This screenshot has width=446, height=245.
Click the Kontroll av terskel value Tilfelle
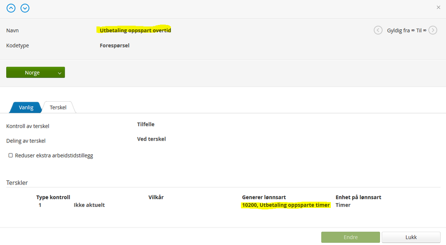pyautogui.click(x=146, y=125)
